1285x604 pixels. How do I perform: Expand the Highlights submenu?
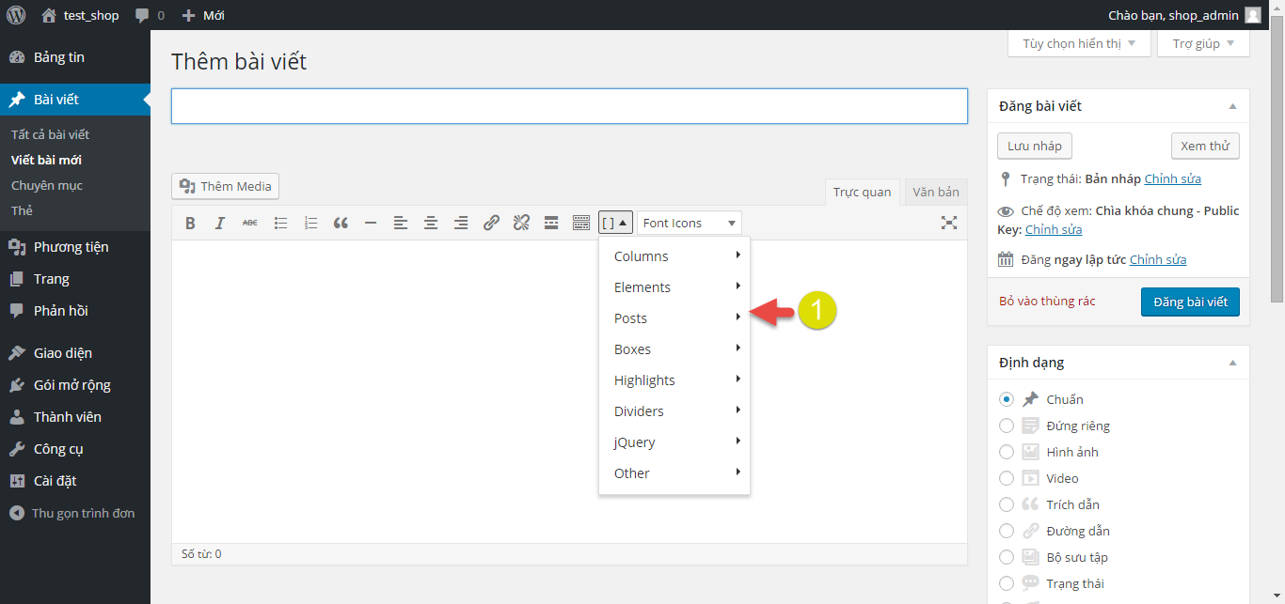pos(674,380)
